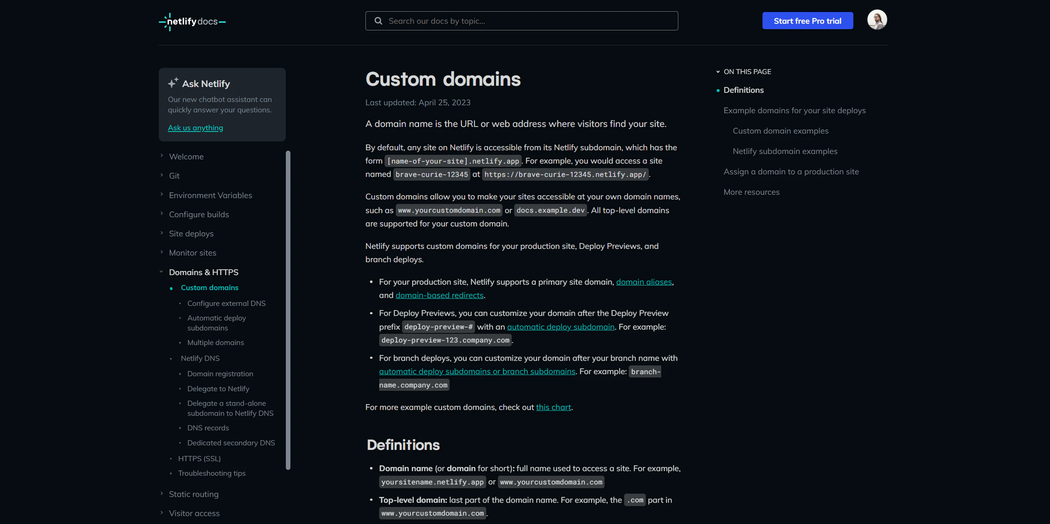
Task: Select Domains & HTTPS heading
Action: point(204,272)
